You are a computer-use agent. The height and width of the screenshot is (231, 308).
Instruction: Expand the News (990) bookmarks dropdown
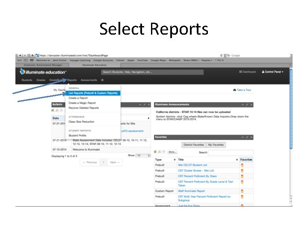tap(191, 60)
